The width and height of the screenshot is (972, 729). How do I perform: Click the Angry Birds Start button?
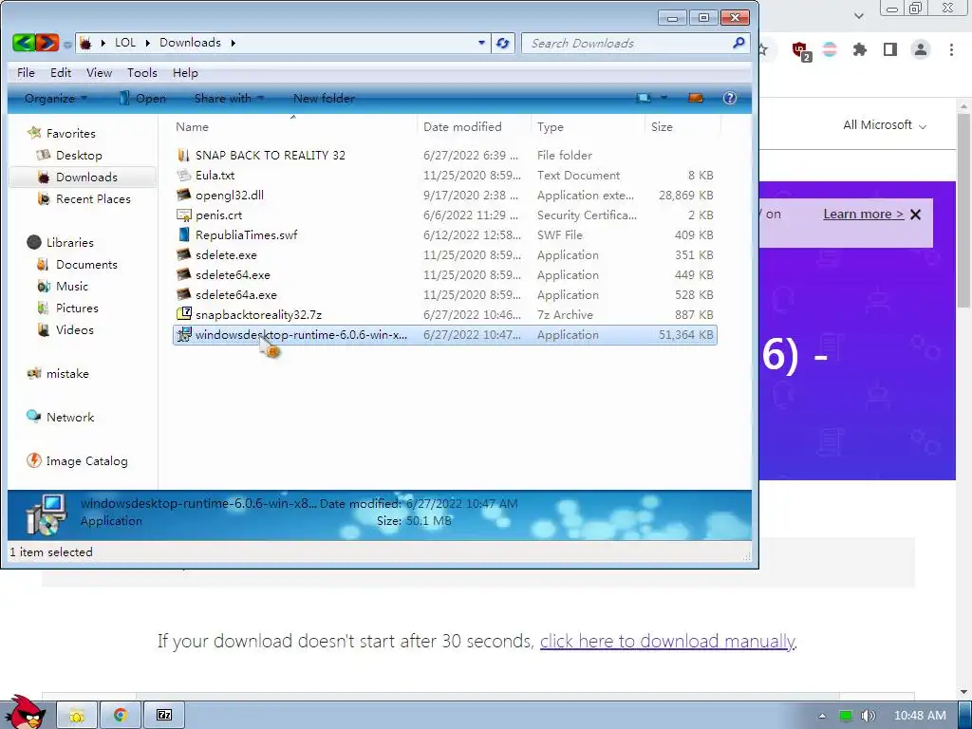click(x=24, y=713)
